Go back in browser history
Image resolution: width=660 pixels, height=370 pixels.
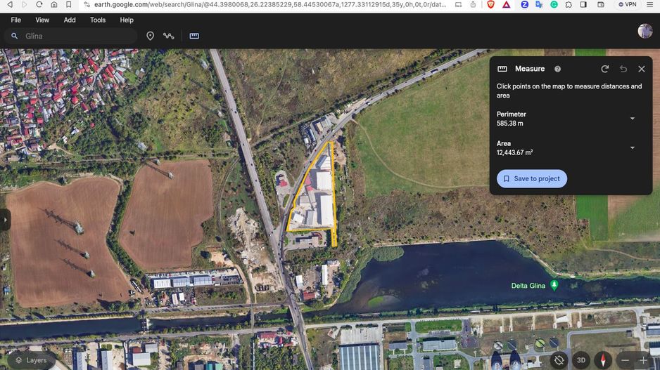click(x=10, y=5)
